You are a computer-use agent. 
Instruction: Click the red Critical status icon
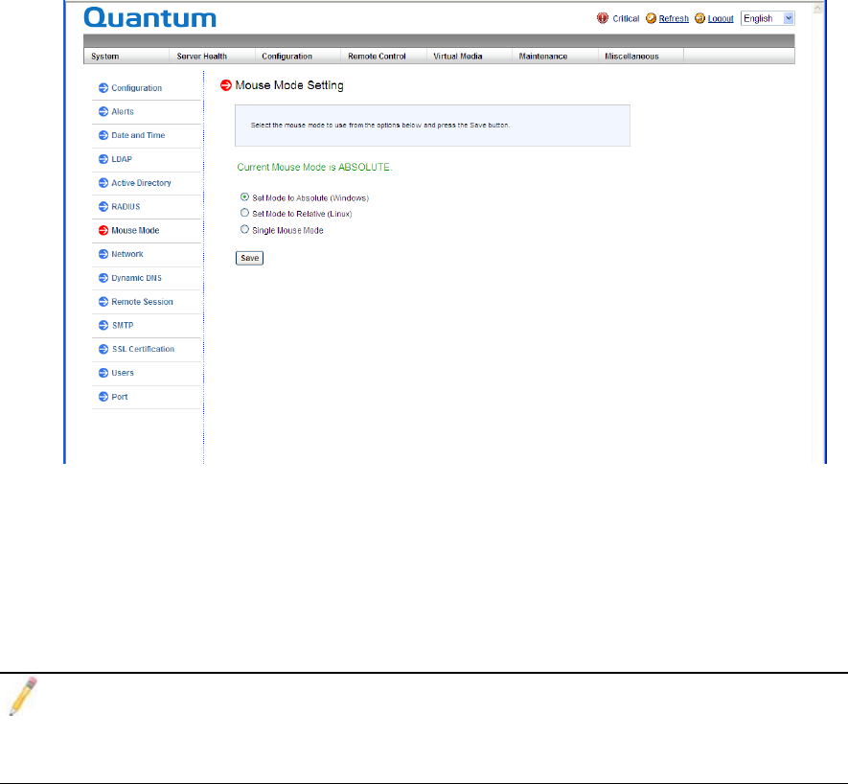coord(603,18)
